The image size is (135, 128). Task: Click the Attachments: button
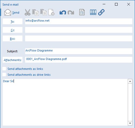13,60
